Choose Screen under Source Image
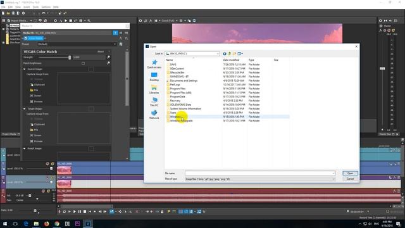Screen dimensions: 405x228 click(x=36, y=96)
